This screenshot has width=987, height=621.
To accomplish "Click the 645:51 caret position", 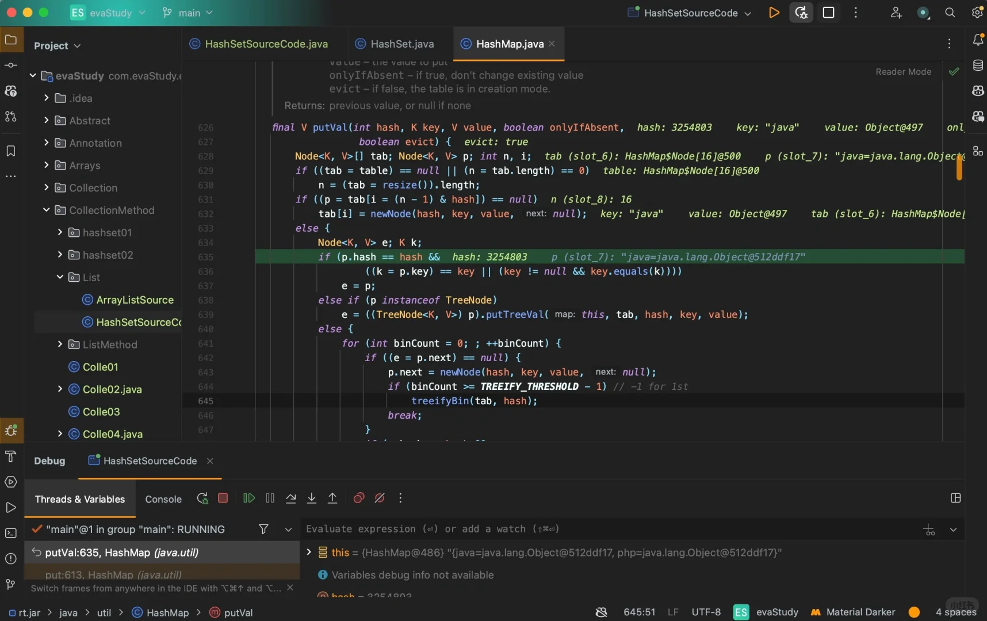I will (x=639, y=612).
